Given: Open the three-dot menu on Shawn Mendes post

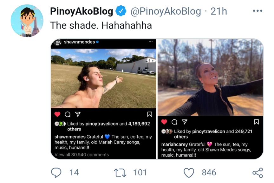Looking at the screenshot, I should click(151, 42).
